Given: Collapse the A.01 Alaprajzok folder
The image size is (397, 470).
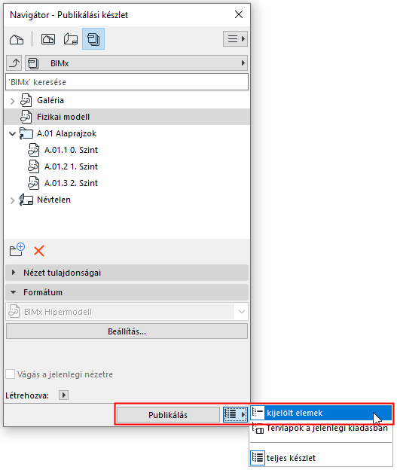Looking at the screenshot, I should (x=12, y=133).
